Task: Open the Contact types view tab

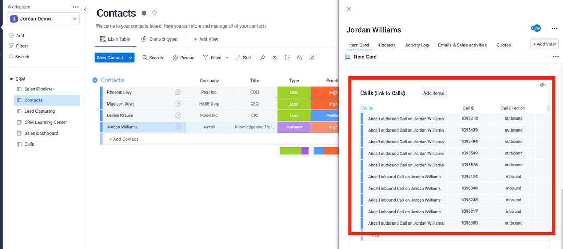Action: 159,39
